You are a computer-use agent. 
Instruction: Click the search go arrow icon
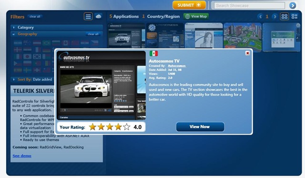(x=293, y=6)
